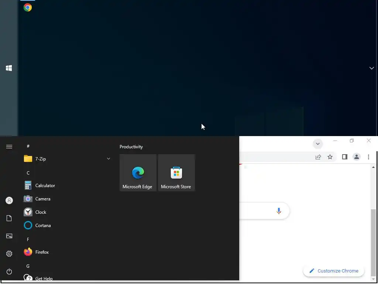Click the chevron arrow at desktop right edge

372,68
